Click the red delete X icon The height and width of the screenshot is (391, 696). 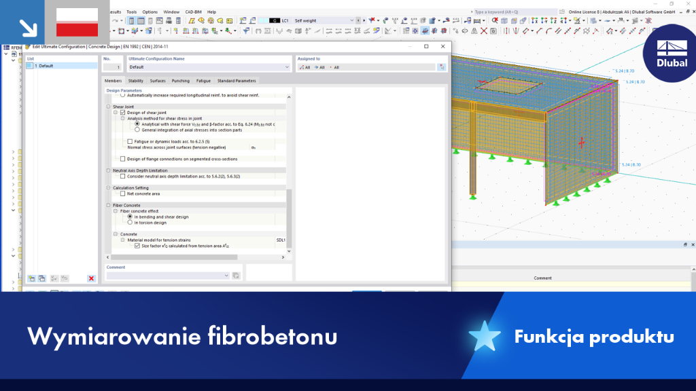tap(92, 278)
